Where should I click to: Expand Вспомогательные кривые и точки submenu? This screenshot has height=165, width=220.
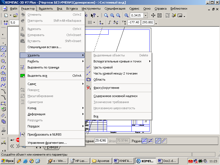tap(119, 61)
